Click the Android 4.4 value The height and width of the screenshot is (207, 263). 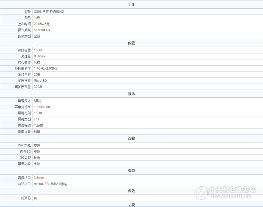[42, 30]
